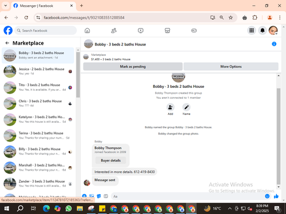Choose a sticker icon in composer

(99, 196)
